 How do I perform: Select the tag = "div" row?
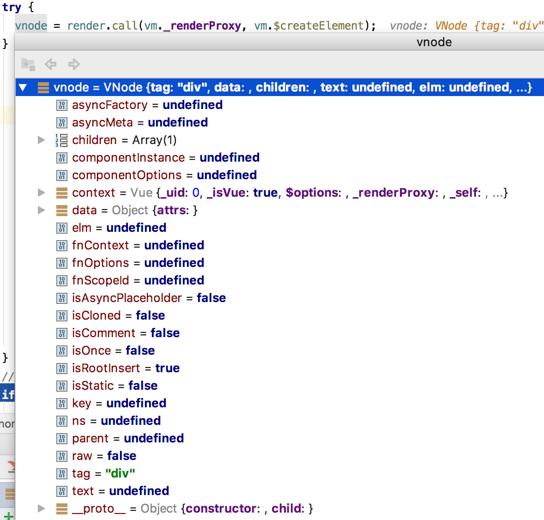[x=103, y=474]
